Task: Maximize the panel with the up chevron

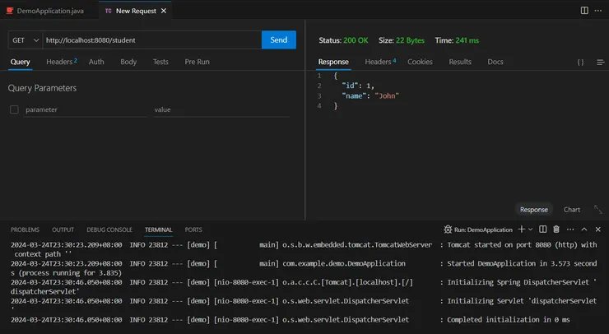Action: (x=584, y=230)
